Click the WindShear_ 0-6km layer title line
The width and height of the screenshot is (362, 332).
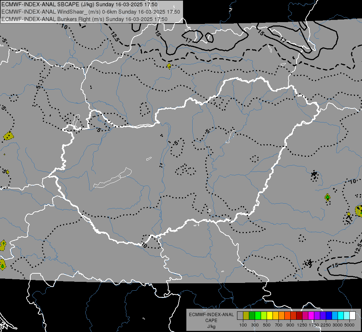coord(91,12)
